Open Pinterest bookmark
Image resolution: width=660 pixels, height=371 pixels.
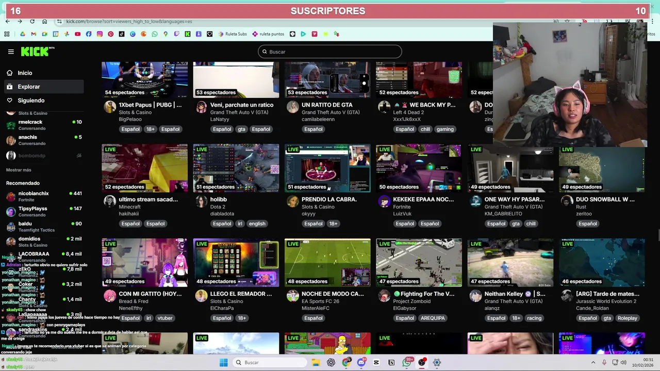click(110, 34)
